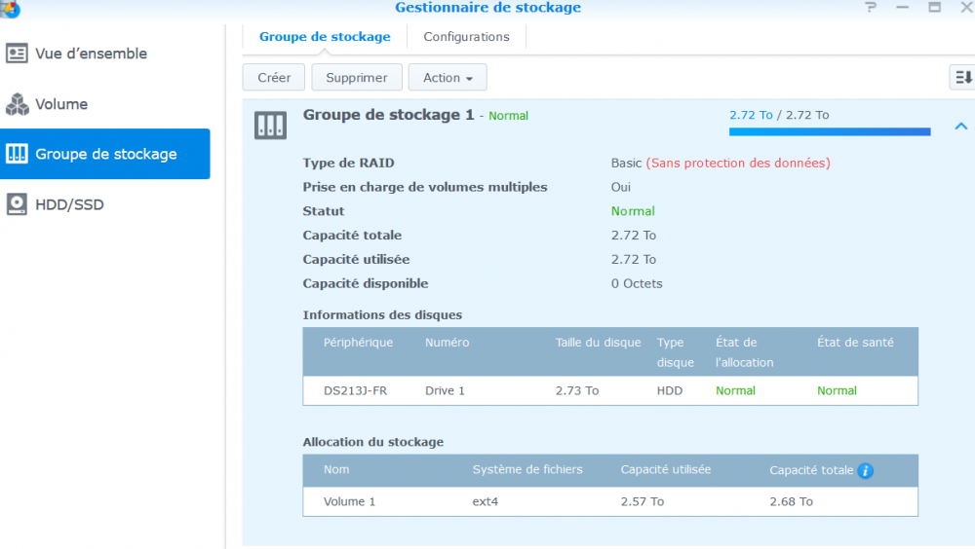The height and width of the screenshot is (549, 975).
Task: Collapse Groupe de stockage 1 with the chevron
Action: [x=960, y=127]
